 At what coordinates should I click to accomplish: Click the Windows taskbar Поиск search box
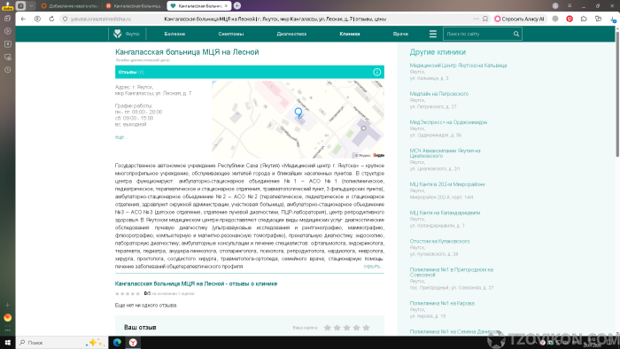pyautogui.click(x=62, y=342)
